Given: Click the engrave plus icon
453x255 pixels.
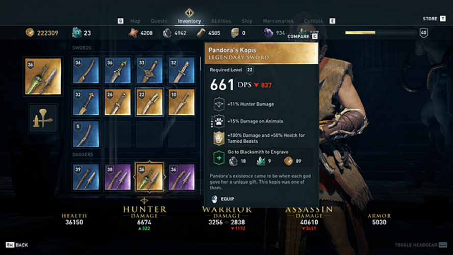Looking at the screenshot, I should pos(219,158).
